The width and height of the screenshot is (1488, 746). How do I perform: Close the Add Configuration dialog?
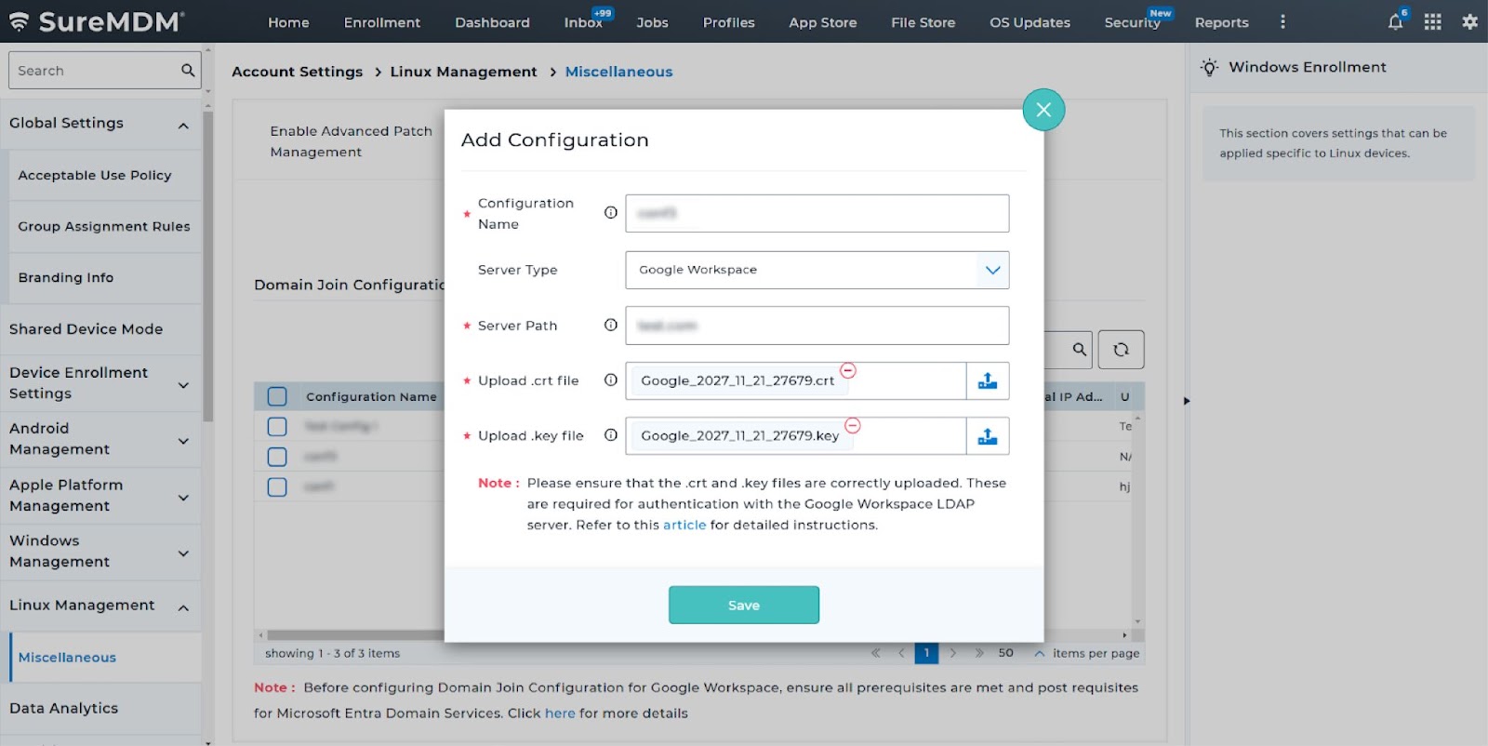[x=1043, y=110]
